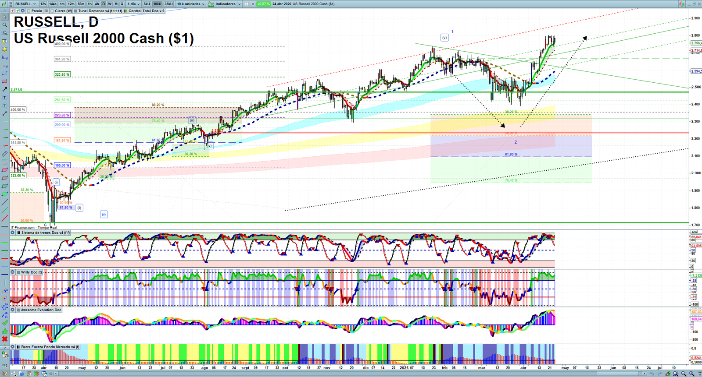Screen dimensions: 702x377
Task: Select the 12m timeframe button
Action: pyautogui.click(x=71, y=4)
